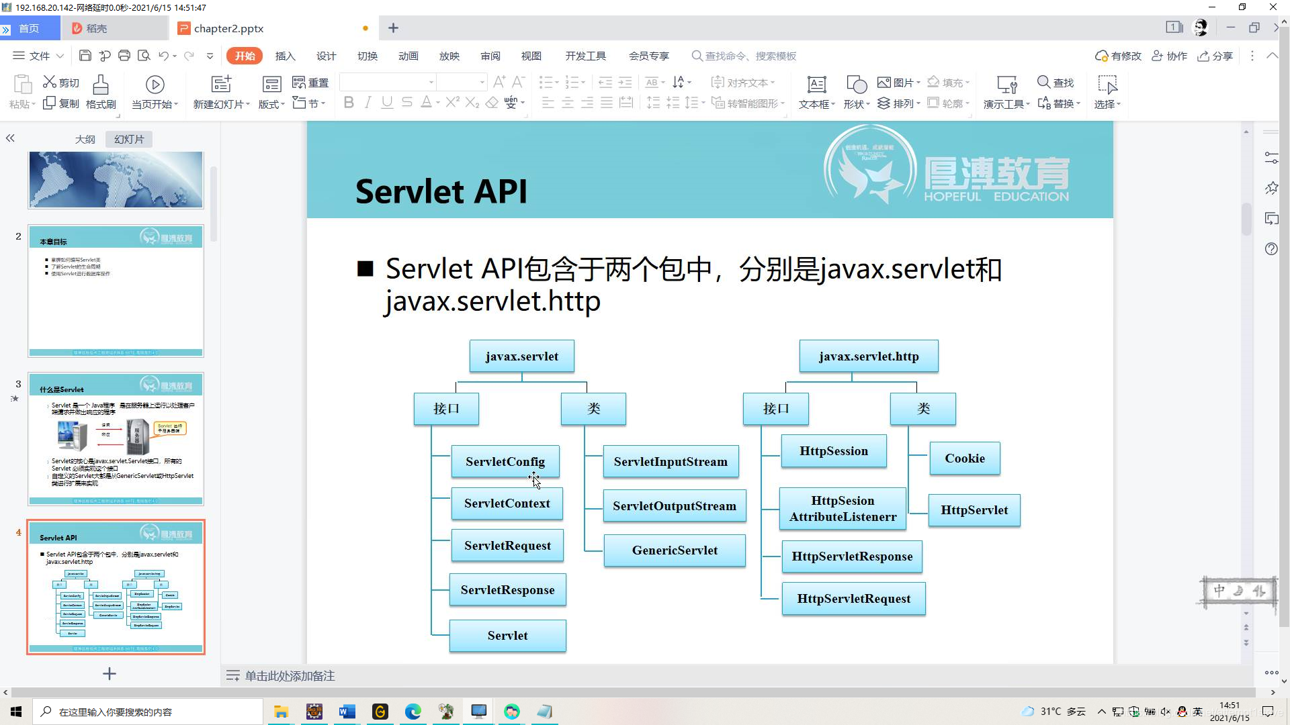Viewport: 1290px width, 725px height.
Task: Click the Save icon in quick toolbar
Action: (85, 56)
